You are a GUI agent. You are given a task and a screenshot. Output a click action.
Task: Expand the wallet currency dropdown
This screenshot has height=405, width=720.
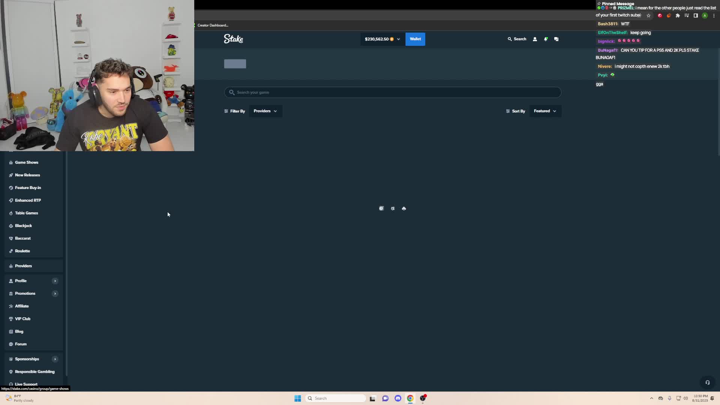pos(398,39)
